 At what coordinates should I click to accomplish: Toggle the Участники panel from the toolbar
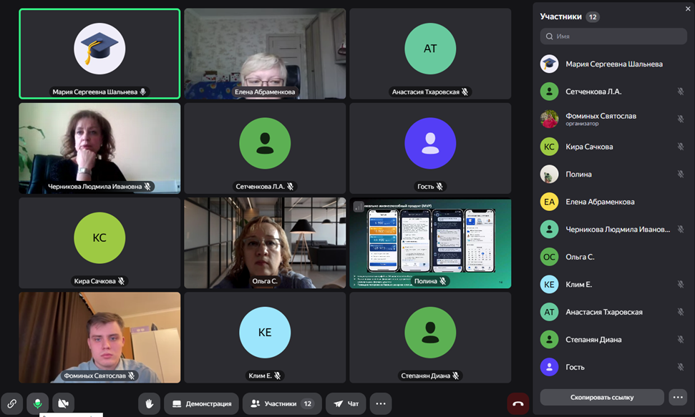click(x=281, y=403)
